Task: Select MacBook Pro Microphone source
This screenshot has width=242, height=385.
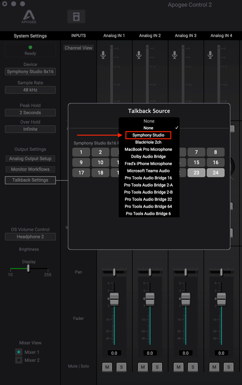Action: pyautogui.click(x=149, y=149)
